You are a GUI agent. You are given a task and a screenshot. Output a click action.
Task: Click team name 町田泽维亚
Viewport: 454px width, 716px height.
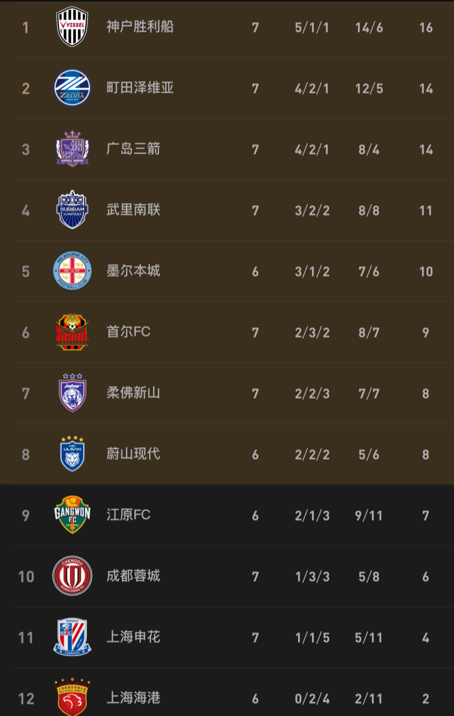click(x=140, y=88)
